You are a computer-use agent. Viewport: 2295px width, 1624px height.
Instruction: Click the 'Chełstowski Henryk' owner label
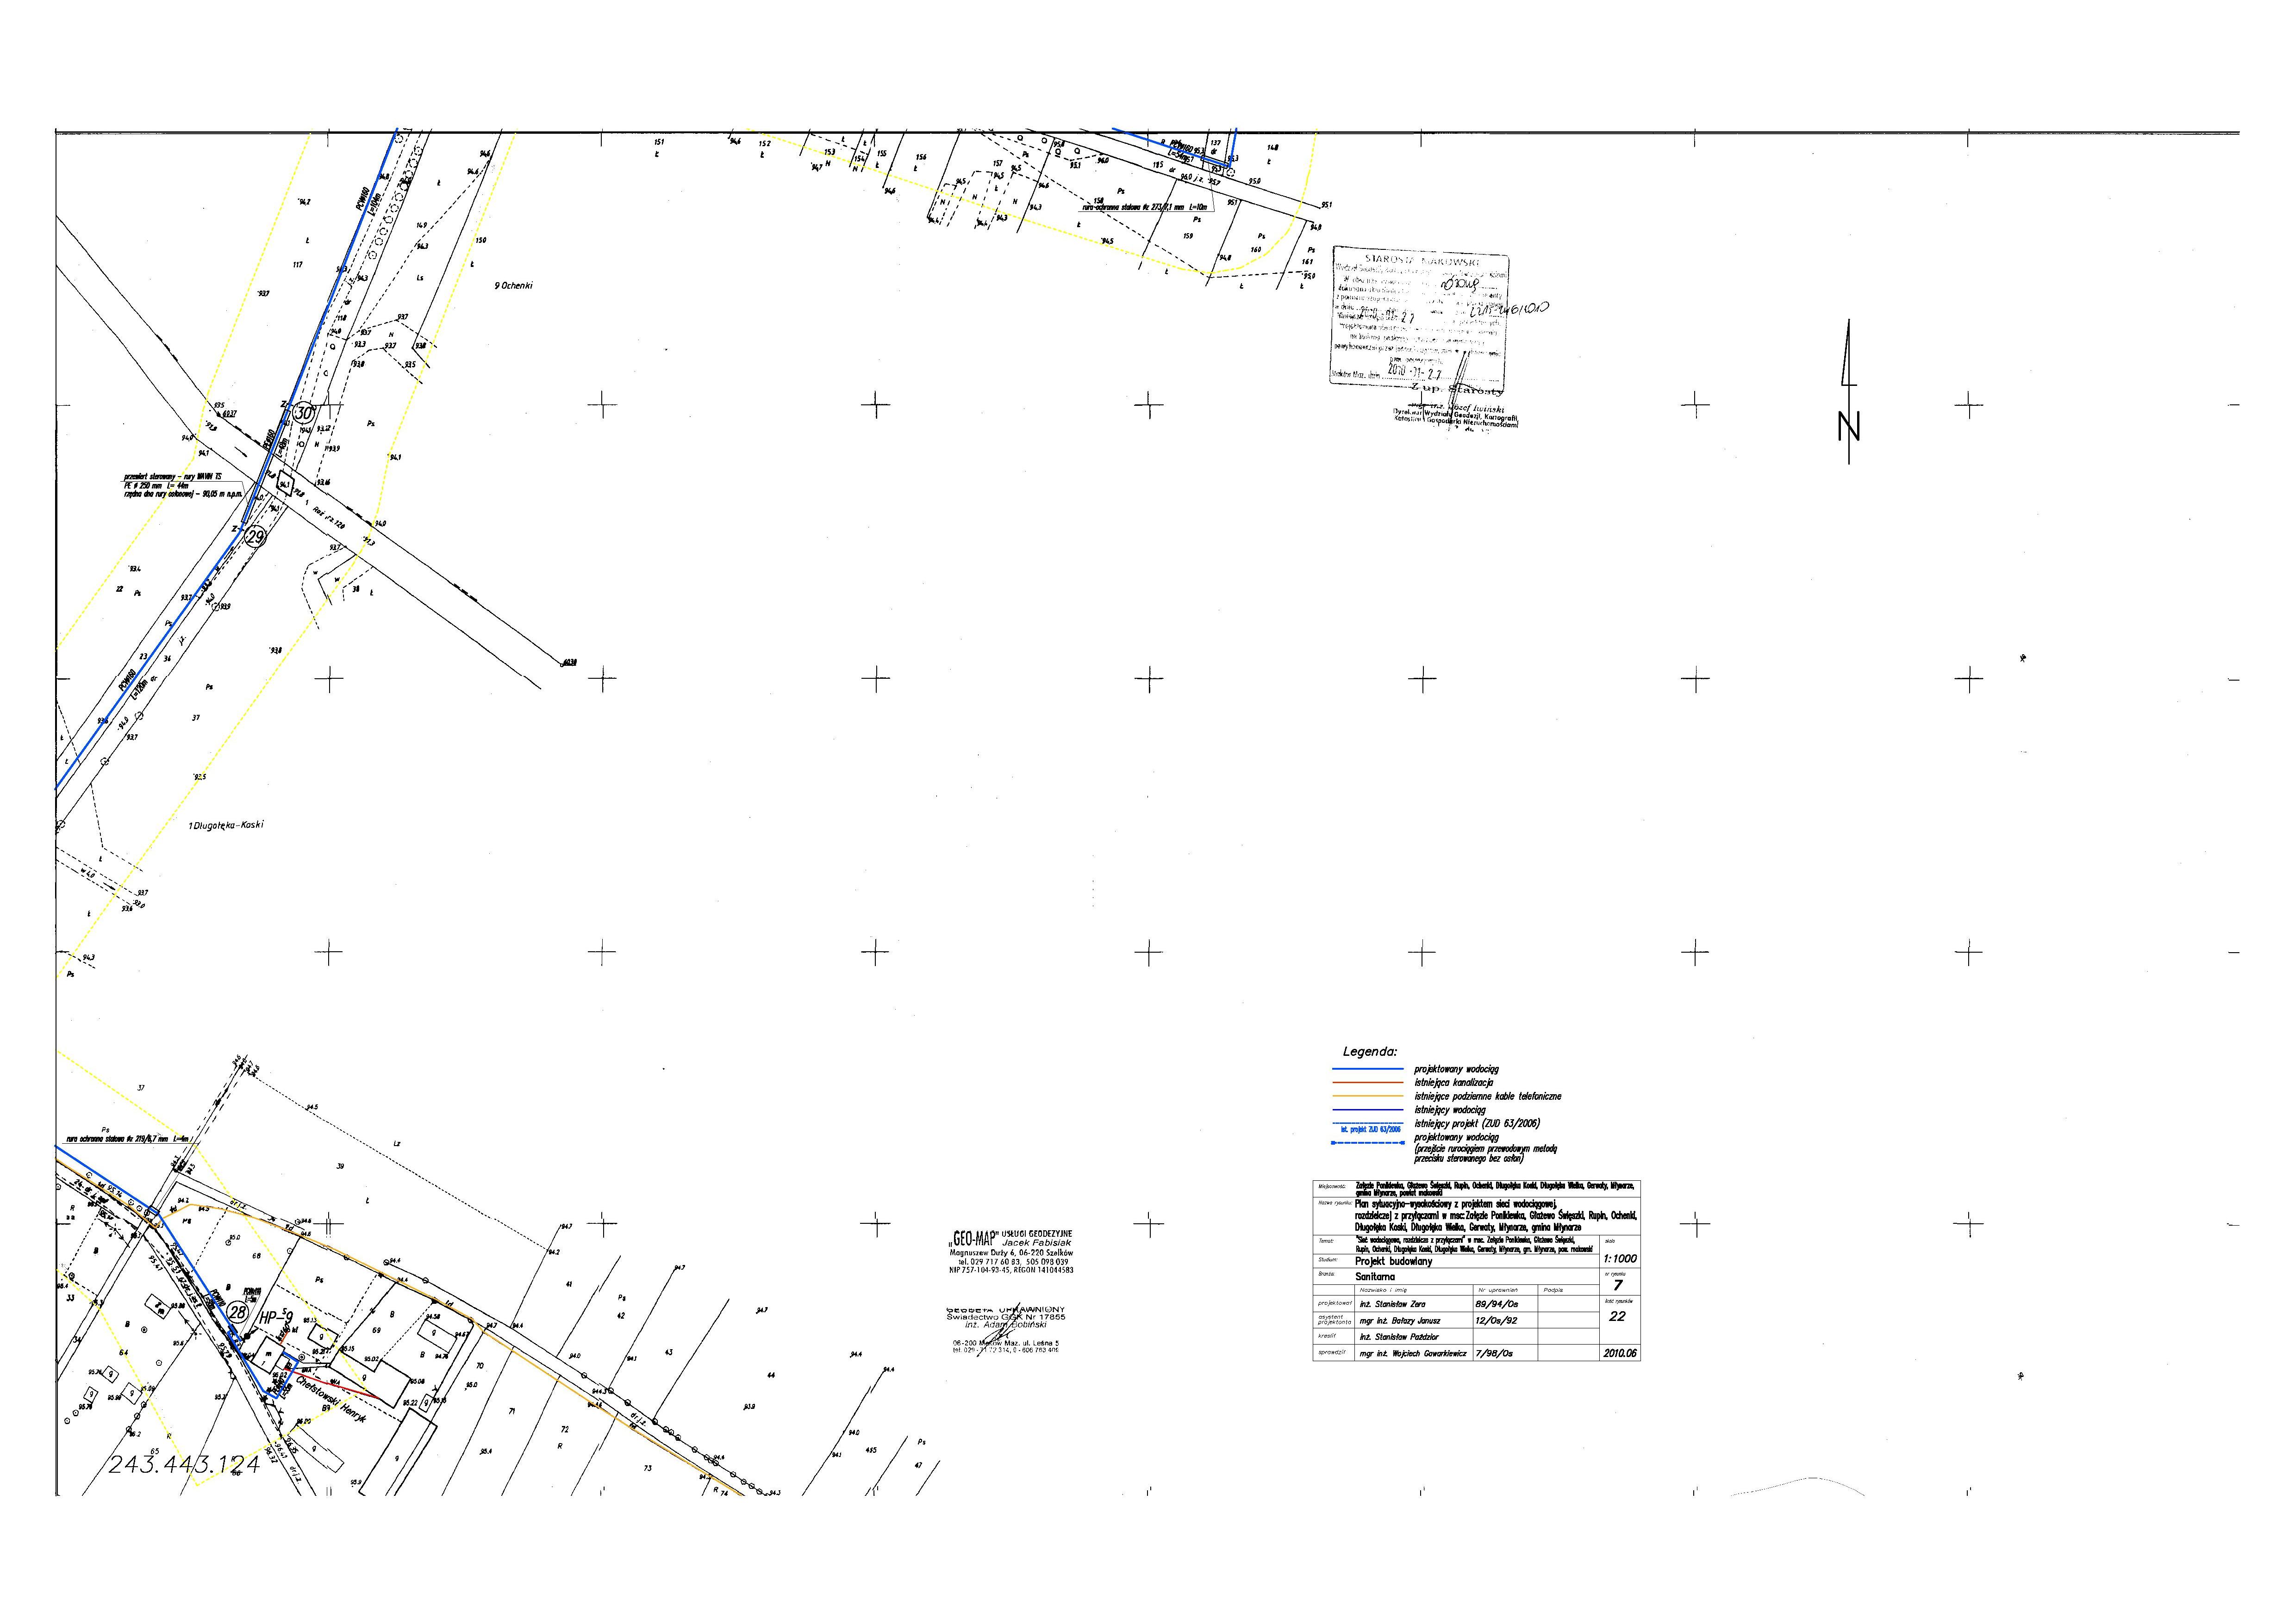331,1401
